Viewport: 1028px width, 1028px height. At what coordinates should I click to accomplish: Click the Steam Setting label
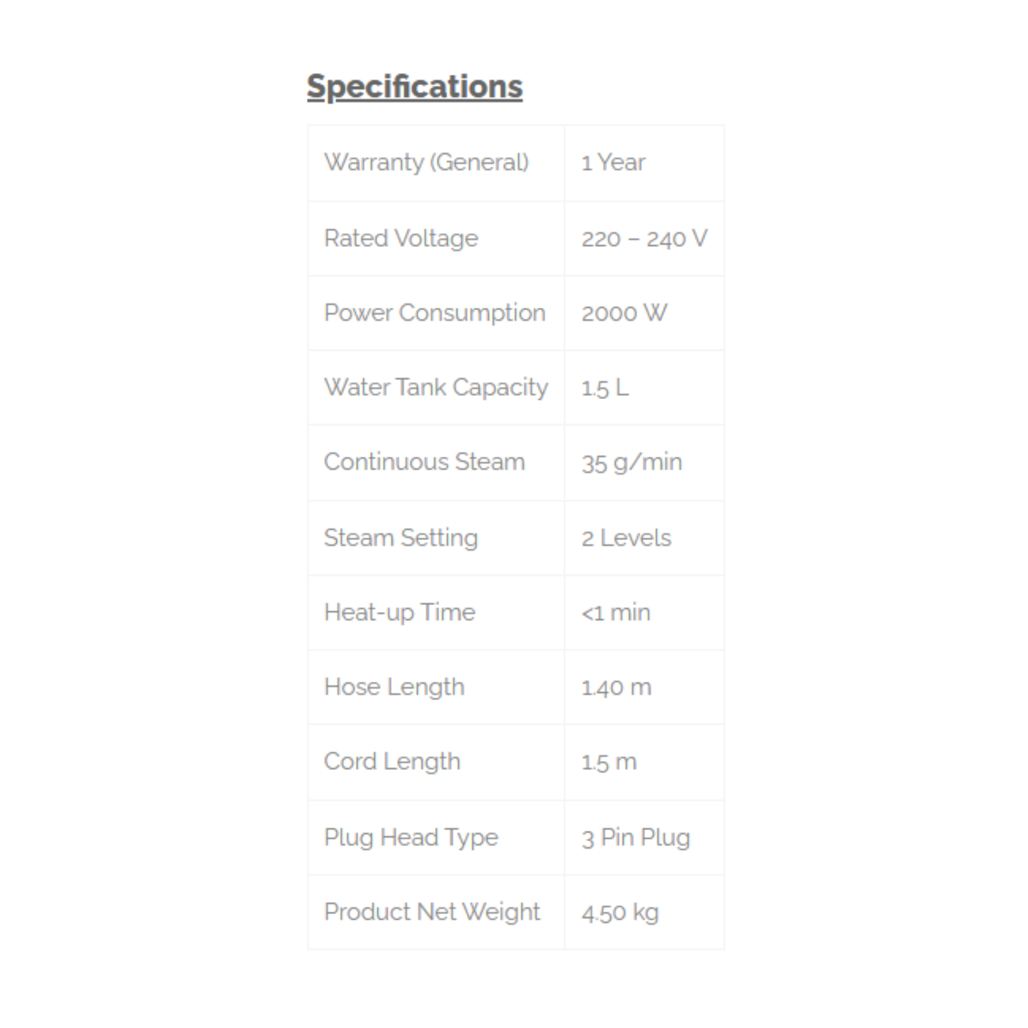(401, 538)
